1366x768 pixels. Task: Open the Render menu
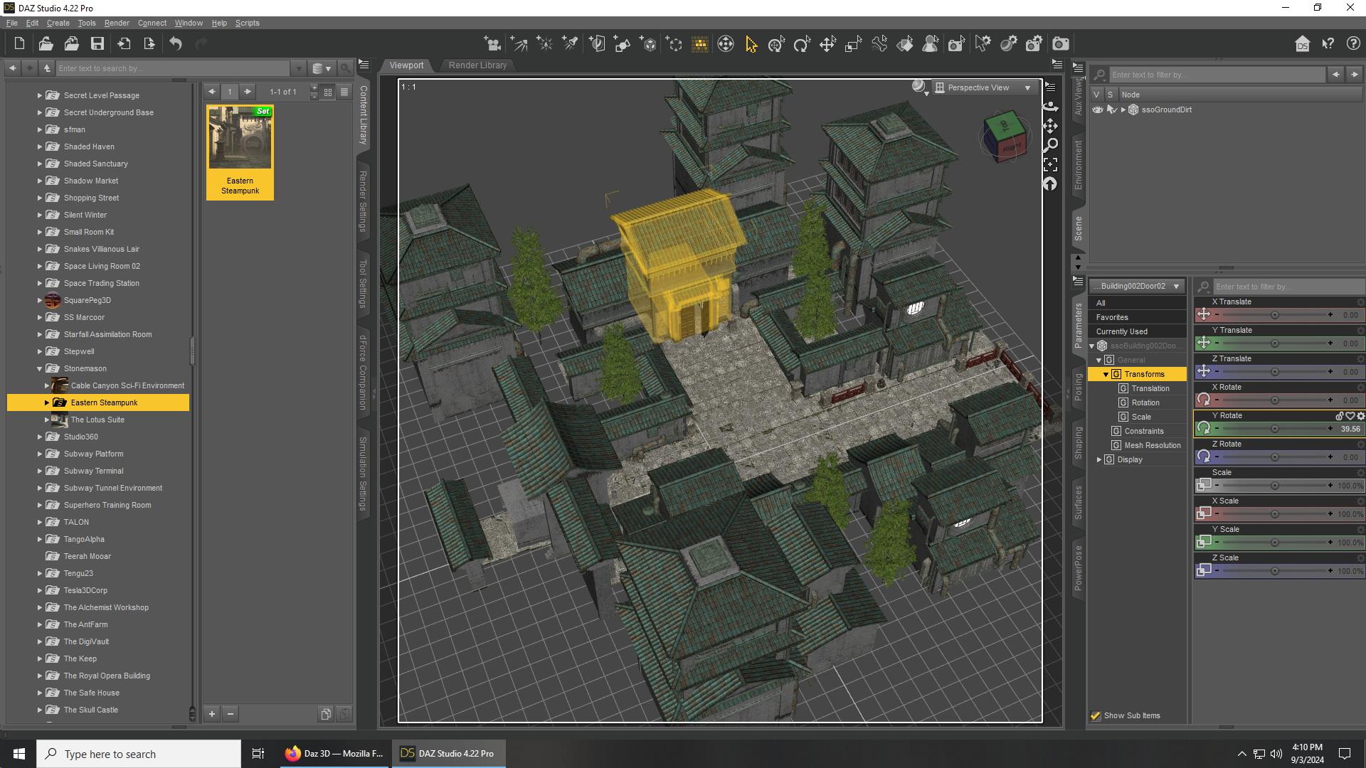(x=116, y=23)
